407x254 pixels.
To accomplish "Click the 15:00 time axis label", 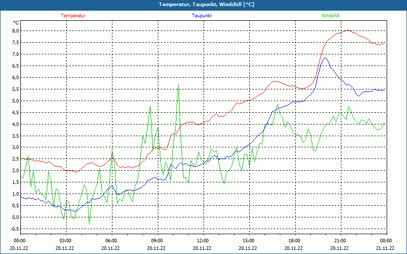I will click(x=248, y=241).
